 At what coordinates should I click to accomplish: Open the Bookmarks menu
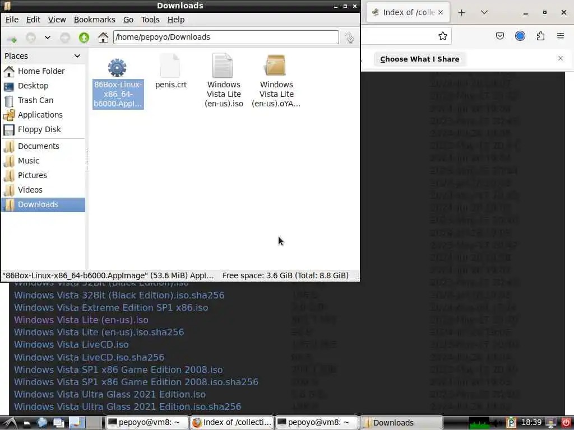click(94, 20)
